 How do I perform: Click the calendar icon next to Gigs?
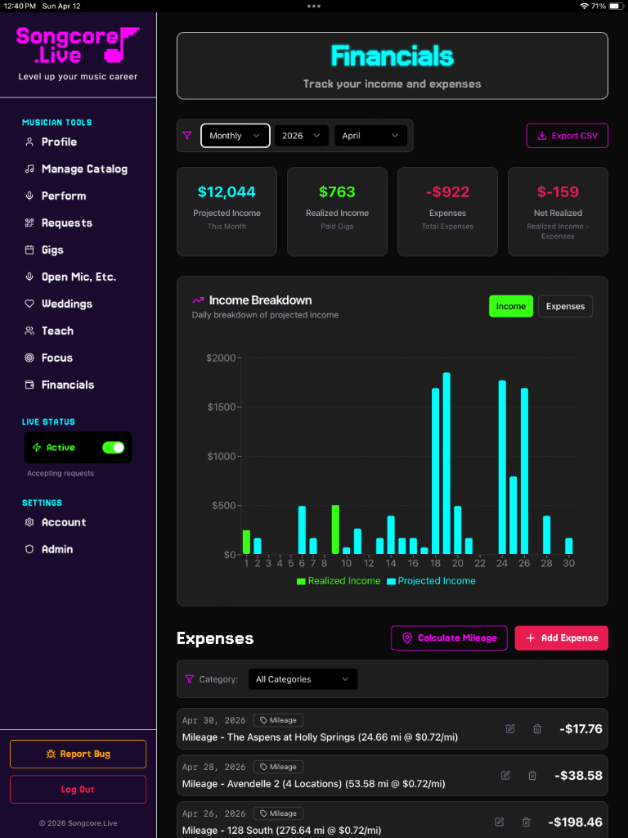[x=29, y=250]
